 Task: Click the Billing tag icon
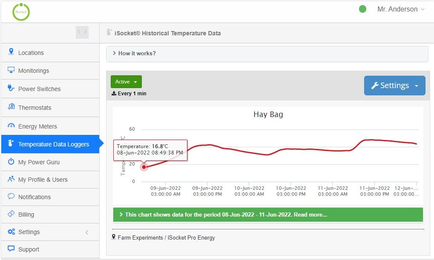(x=11, y=214)
